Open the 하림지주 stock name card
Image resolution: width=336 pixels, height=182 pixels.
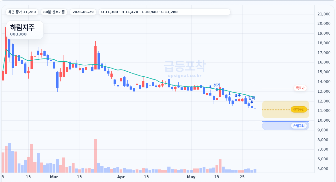pyautogui.click(x=25, y=30)
